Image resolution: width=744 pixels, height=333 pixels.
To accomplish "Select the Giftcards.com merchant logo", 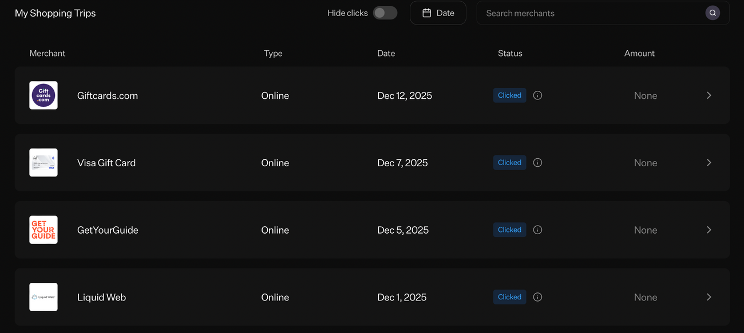I will [x=43, y=95].
